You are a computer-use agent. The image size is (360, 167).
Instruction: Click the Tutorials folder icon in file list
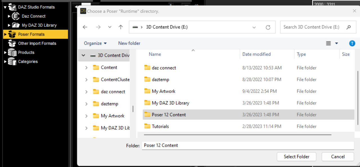(147, 126)
